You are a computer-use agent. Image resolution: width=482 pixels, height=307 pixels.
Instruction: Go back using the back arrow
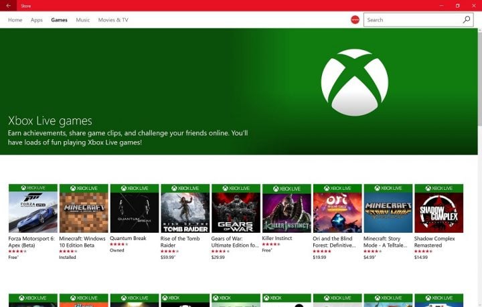(x=8, y=5)
